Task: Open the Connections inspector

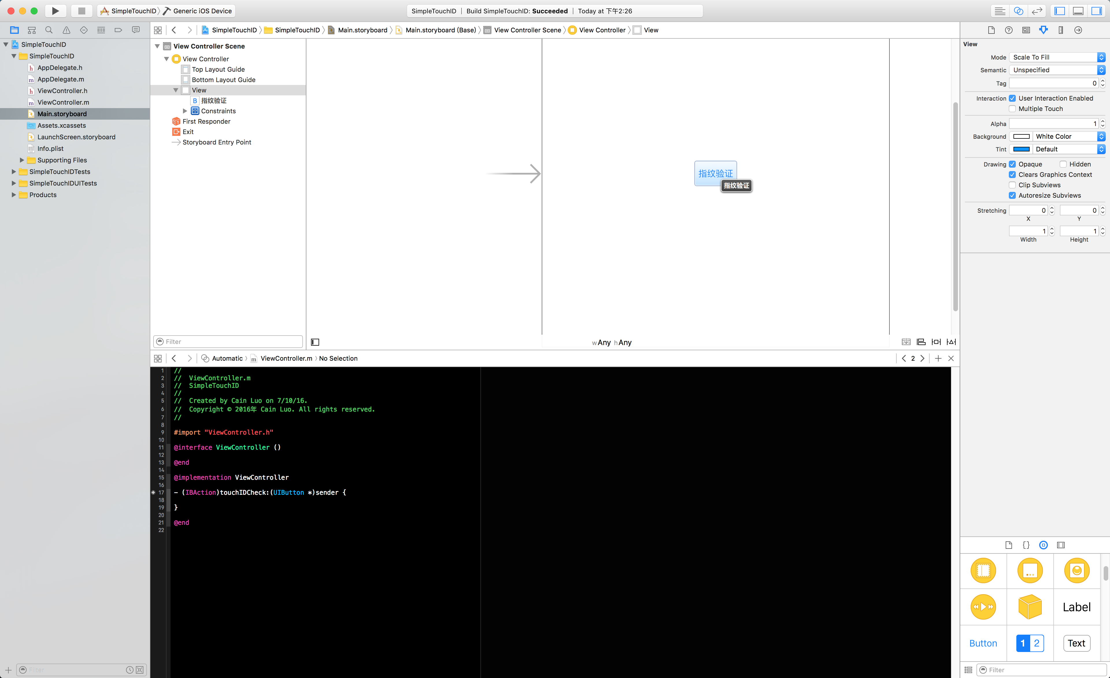Action: point(1078,30)
